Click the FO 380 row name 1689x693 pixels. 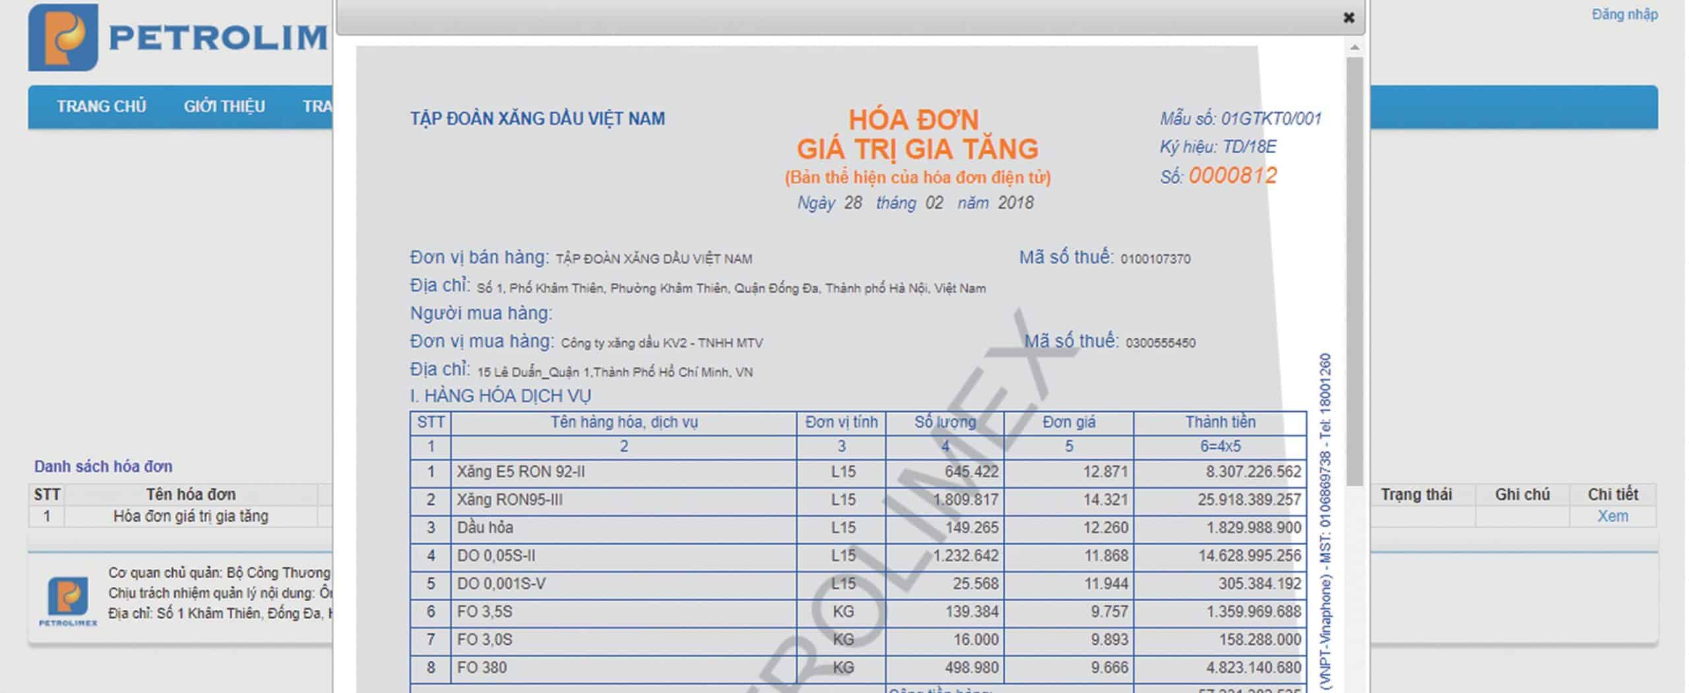coord(482,667)
